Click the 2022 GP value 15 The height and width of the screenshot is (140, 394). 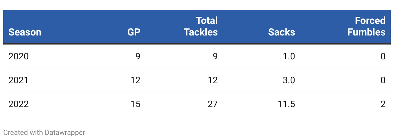(x=135, y=104)
